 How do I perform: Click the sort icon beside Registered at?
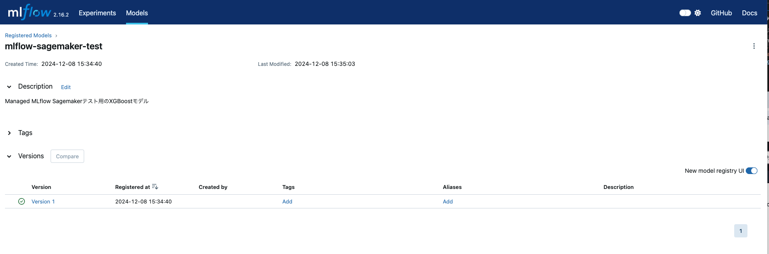point(155,187)
